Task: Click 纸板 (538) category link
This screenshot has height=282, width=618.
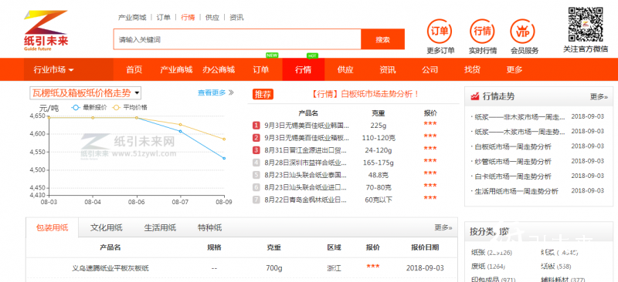Action: (x=556, y=267)
